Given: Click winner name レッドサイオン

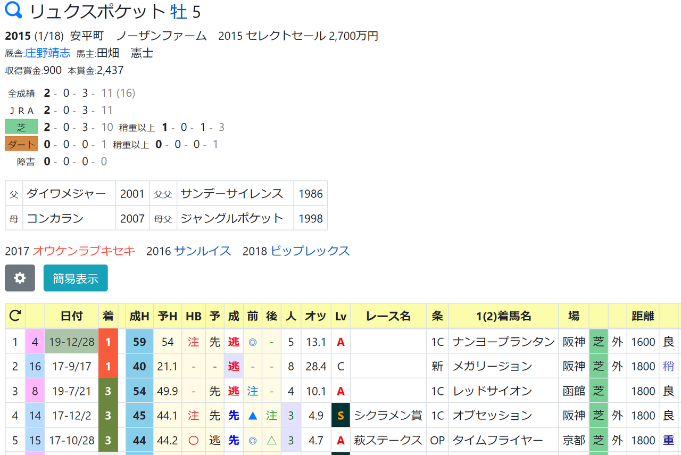Looking at the screenshot, I should coord(492,391).
